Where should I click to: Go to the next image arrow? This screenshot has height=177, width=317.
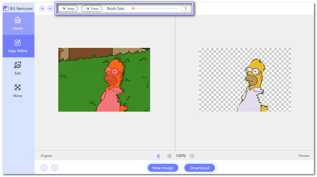[x=55, y=168]
